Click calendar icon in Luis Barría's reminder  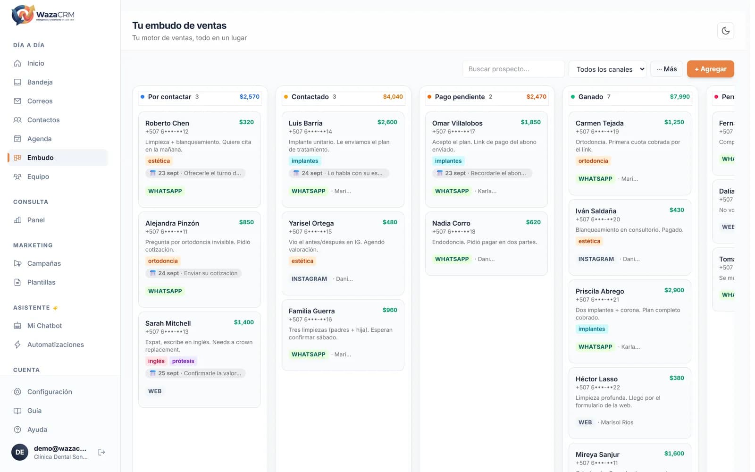pyautogui.click(x=296, y=173)
